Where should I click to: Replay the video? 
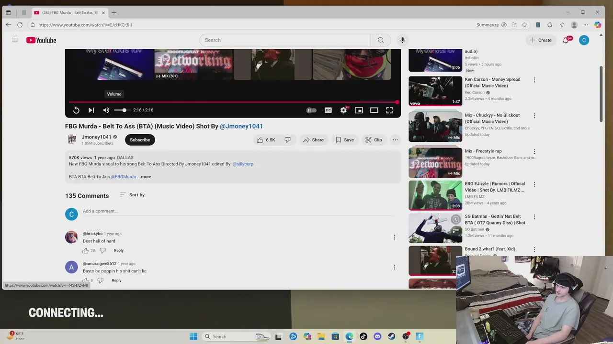pos(76,110)
